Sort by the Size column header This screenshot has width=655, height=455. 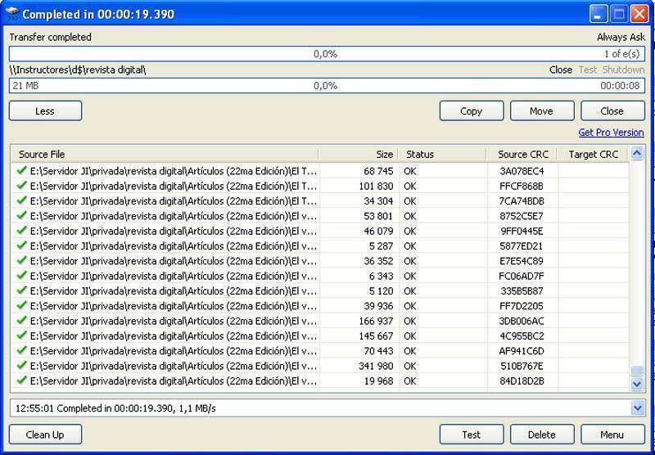(x=359, y=155)
